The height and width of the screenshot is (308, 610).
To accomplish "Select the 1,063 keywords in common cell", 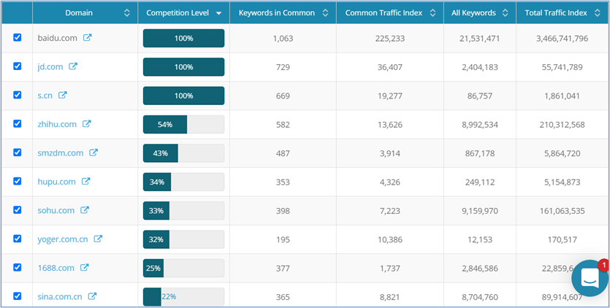I will [x=283, y=39].
